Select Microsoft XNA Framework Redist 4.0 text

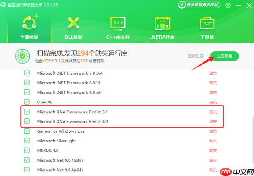click(x=72, y=121)
